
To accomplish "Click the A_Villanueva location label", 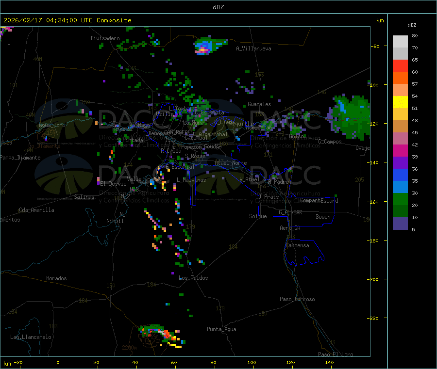I will click(x=253, y=48).
